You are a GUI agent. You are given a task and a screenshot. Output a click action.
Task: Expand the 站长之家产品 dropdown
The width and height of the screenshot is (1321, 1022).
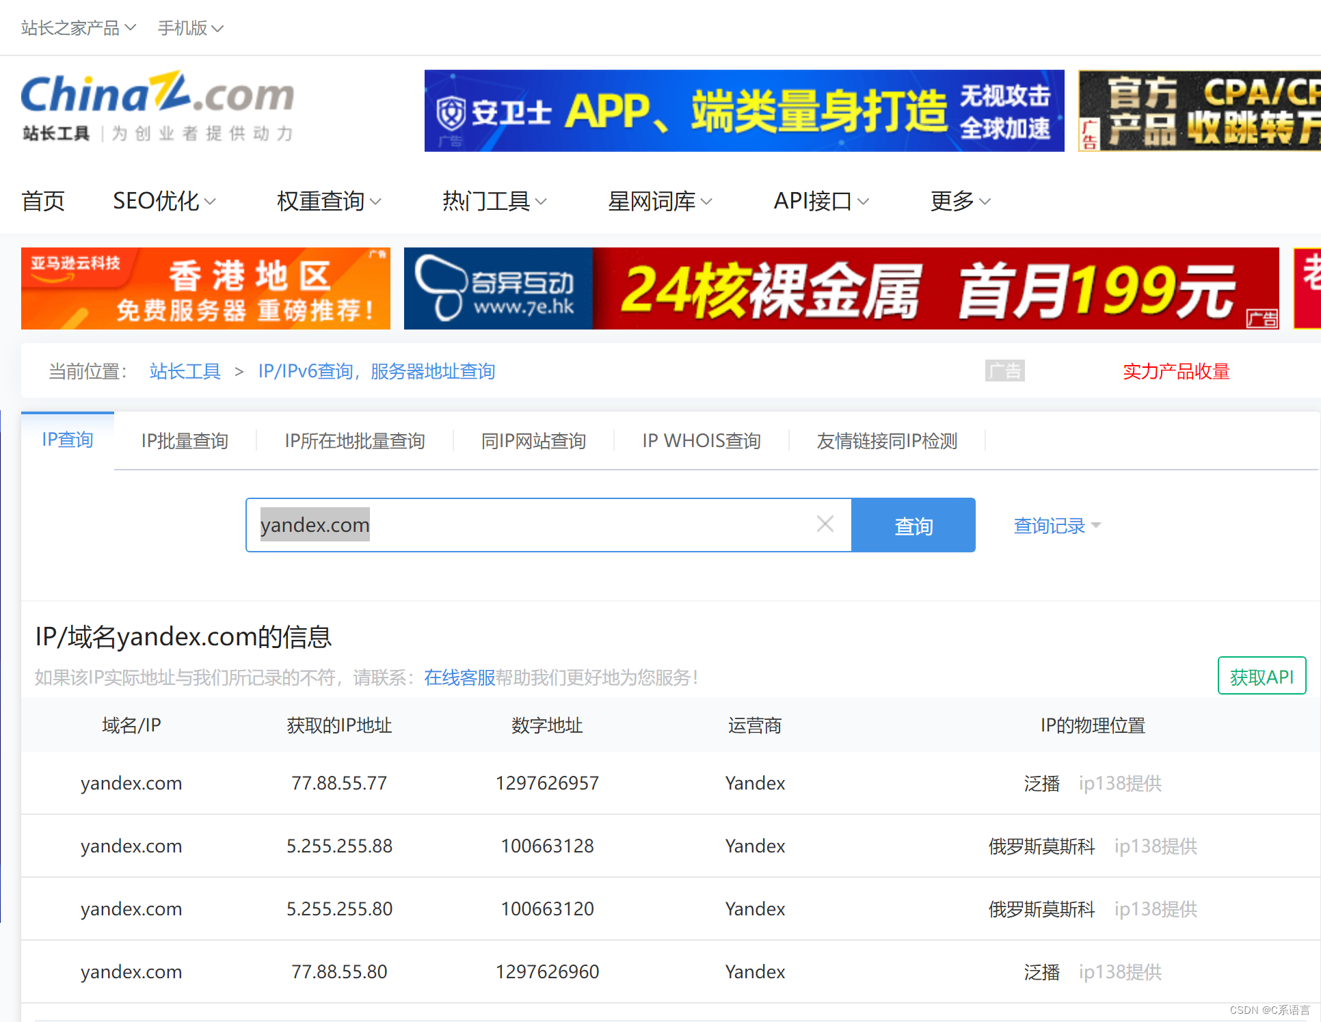[79, 28]
